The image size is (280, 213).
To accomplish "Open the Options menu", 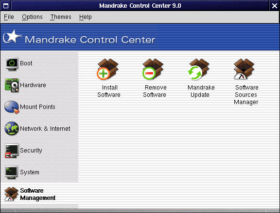I will pyautogui.click(x=32, y=17).
